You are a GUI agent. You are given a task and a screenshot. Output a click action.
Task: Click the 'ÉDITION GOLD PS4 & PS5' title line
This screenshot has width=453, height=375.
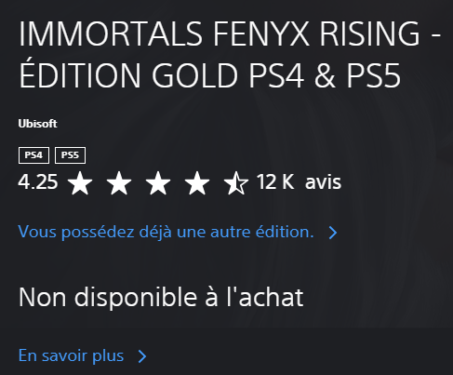click(x=209, y=74)
